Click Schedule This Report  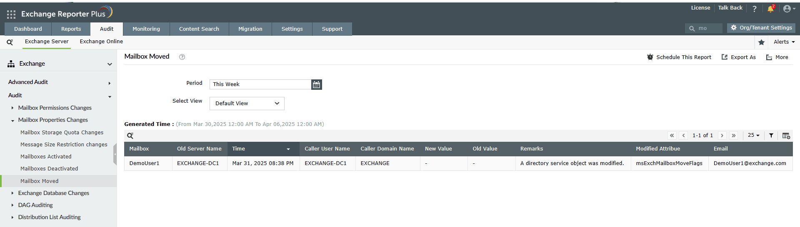679,57
